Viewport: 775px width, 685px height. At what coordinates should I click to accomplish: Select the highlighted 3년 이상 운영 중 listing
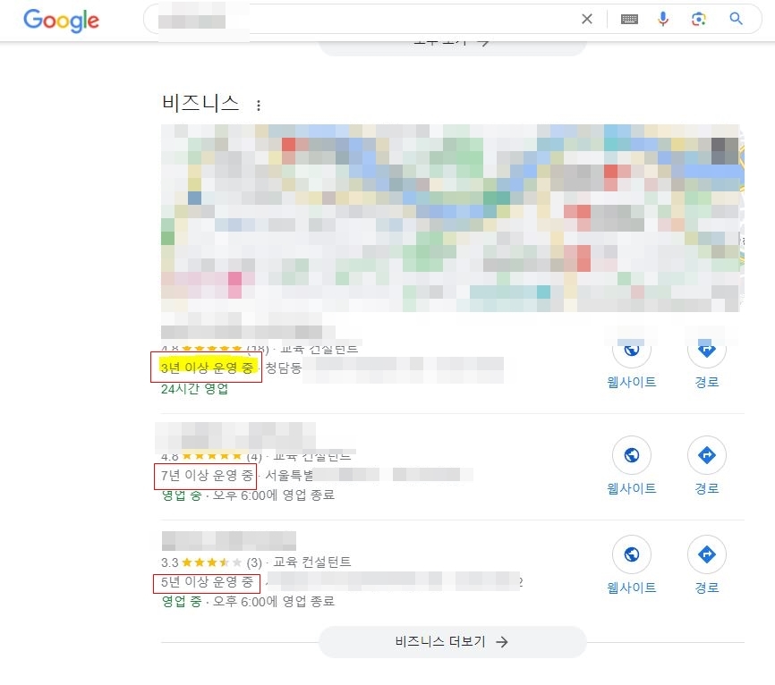coord(207,367)
